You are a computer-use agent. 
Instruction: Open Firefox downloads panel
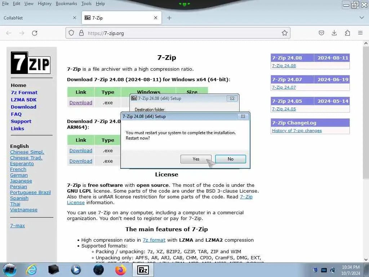point(334,33)
